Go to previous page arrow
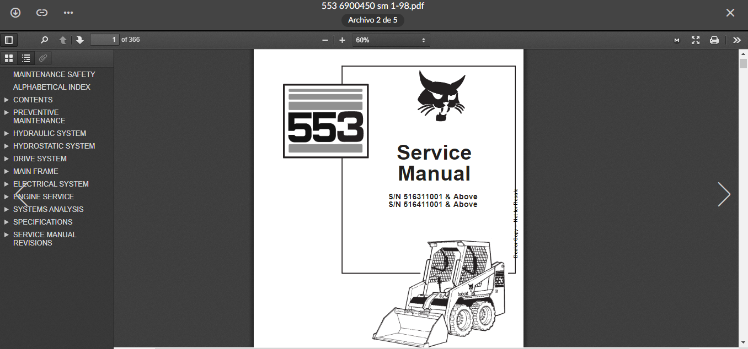Screen dimensions: 748x349 63,40
